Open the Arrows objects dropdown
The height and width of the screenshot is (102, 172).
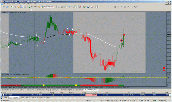(x=135, y=7)
